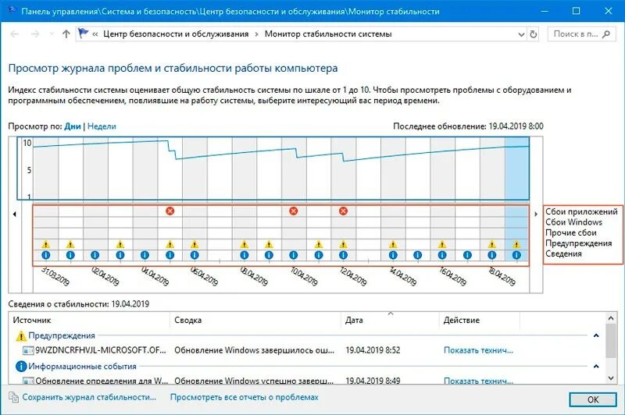This screenshot has height=415, width=625.
Task: Click the information icon for 17.04.2019
Action: (x=467, y=255)
